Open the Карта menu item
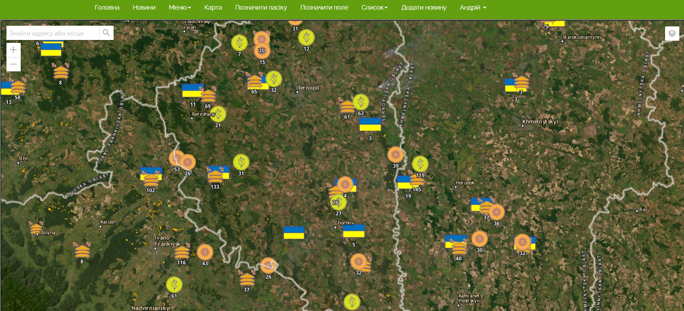The height and width of the screenshot is (311, 684). click(213, 7)
